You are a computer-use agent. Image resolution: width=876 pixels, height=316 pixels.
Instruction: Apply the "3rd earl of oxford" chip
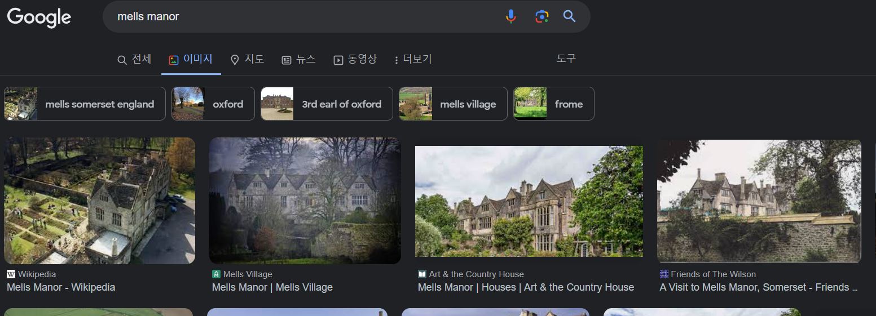327,104
